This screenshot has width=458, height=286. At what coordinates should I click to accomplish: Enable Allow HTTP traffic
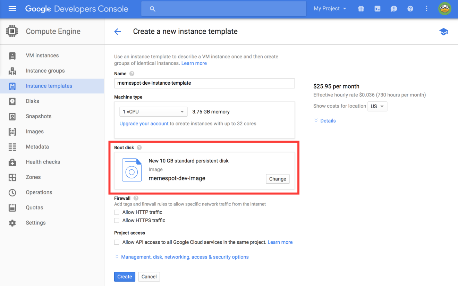coord(117,212)
